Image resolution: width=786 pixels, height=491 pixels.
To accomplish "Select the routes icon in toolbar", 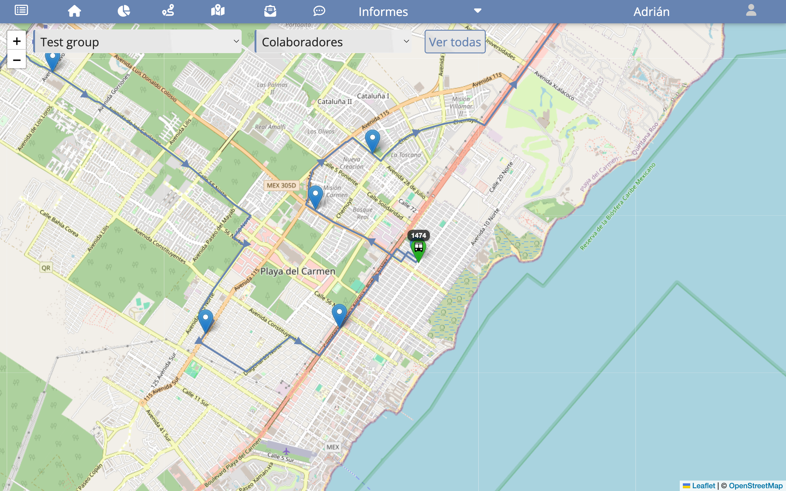I will tap(167, 11).
